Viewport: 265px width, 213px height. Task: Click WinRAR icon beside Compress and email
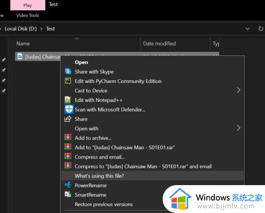tap(68, 156)
